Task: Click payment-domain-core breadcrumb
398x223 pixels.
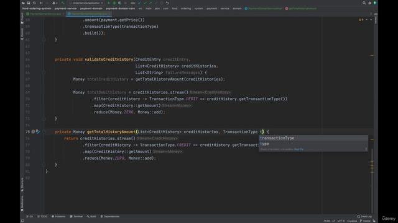Action: [x=120, y=8]
